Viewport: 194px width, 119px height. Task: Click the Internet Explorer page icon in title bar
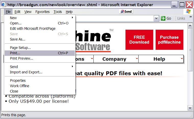click(3, 5)
